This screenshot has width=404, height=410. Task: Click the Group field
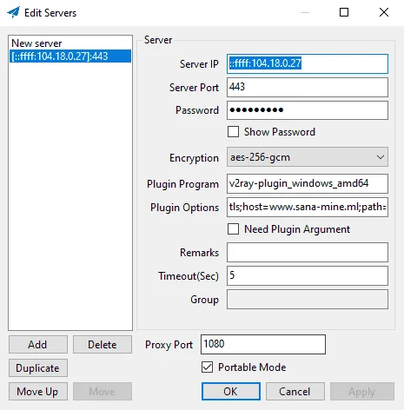pyautogui.click(x=308, y=300)
